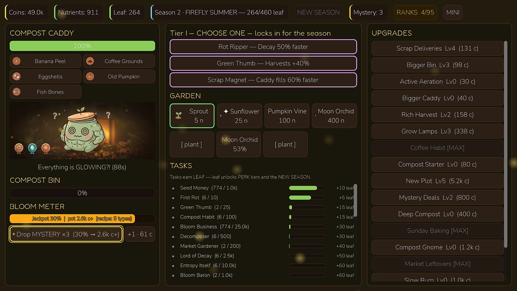Buy Active Aeration Lv0 upgrade
517x291 pixels.
pos(438,82)
